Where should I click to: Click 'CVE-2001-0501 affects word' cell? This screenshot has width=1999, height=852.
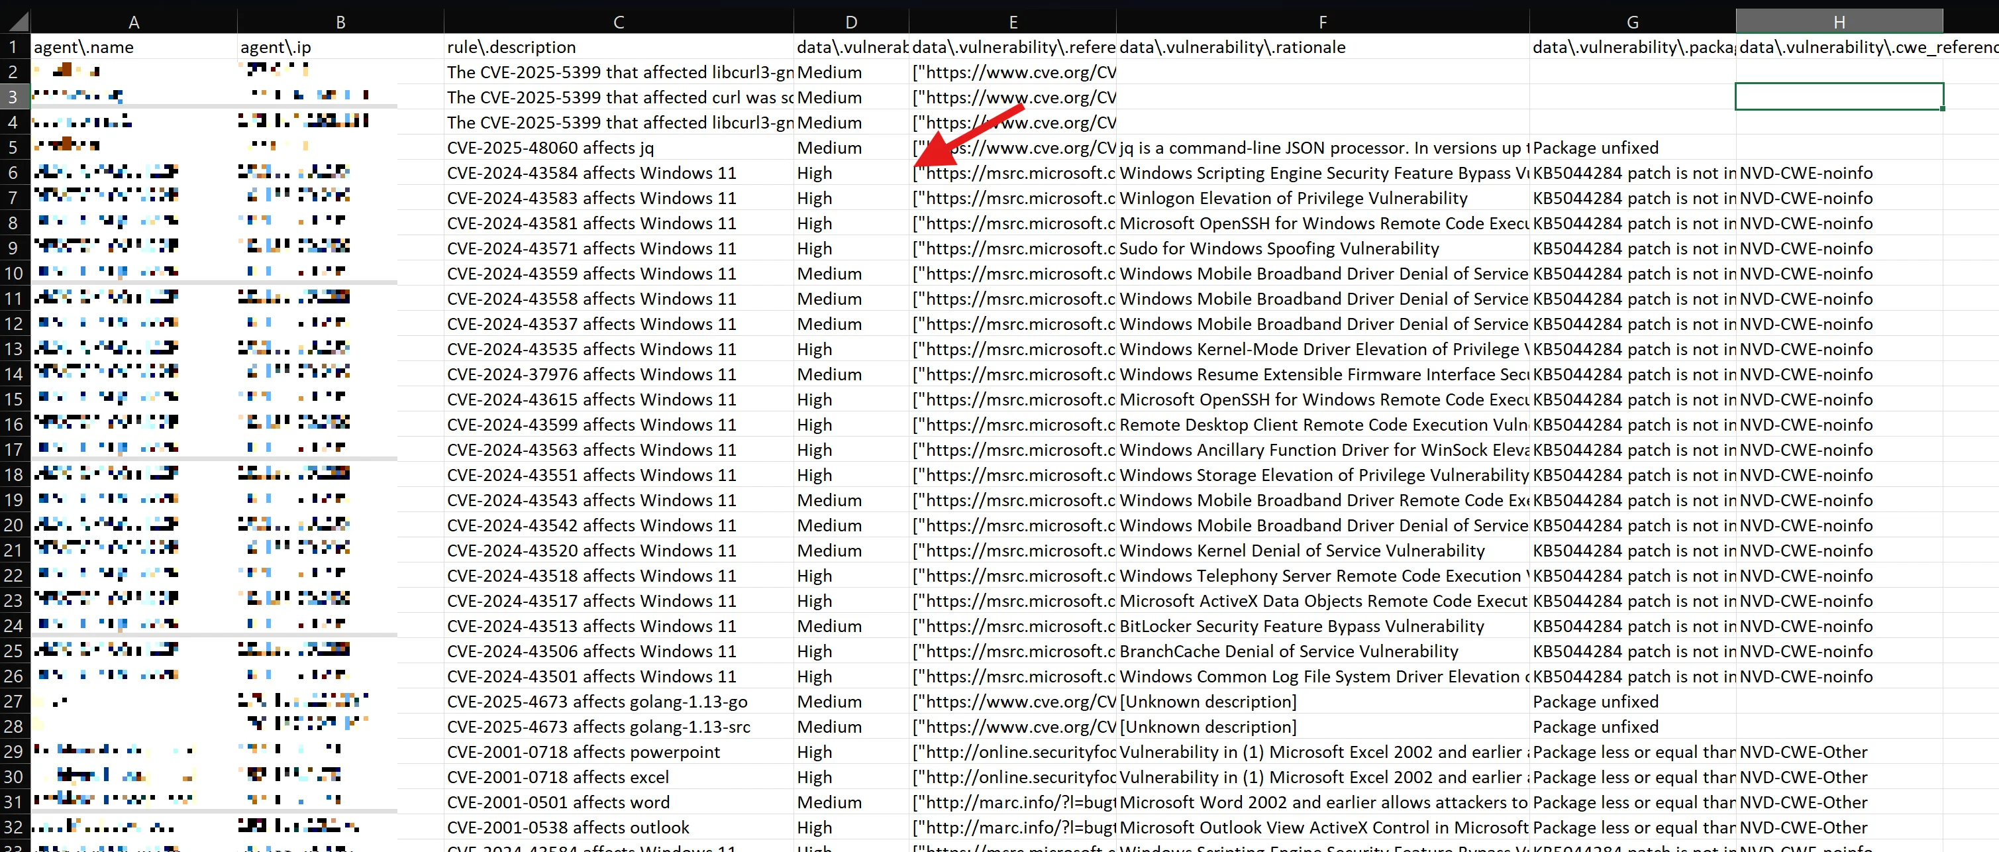point(619,802)
